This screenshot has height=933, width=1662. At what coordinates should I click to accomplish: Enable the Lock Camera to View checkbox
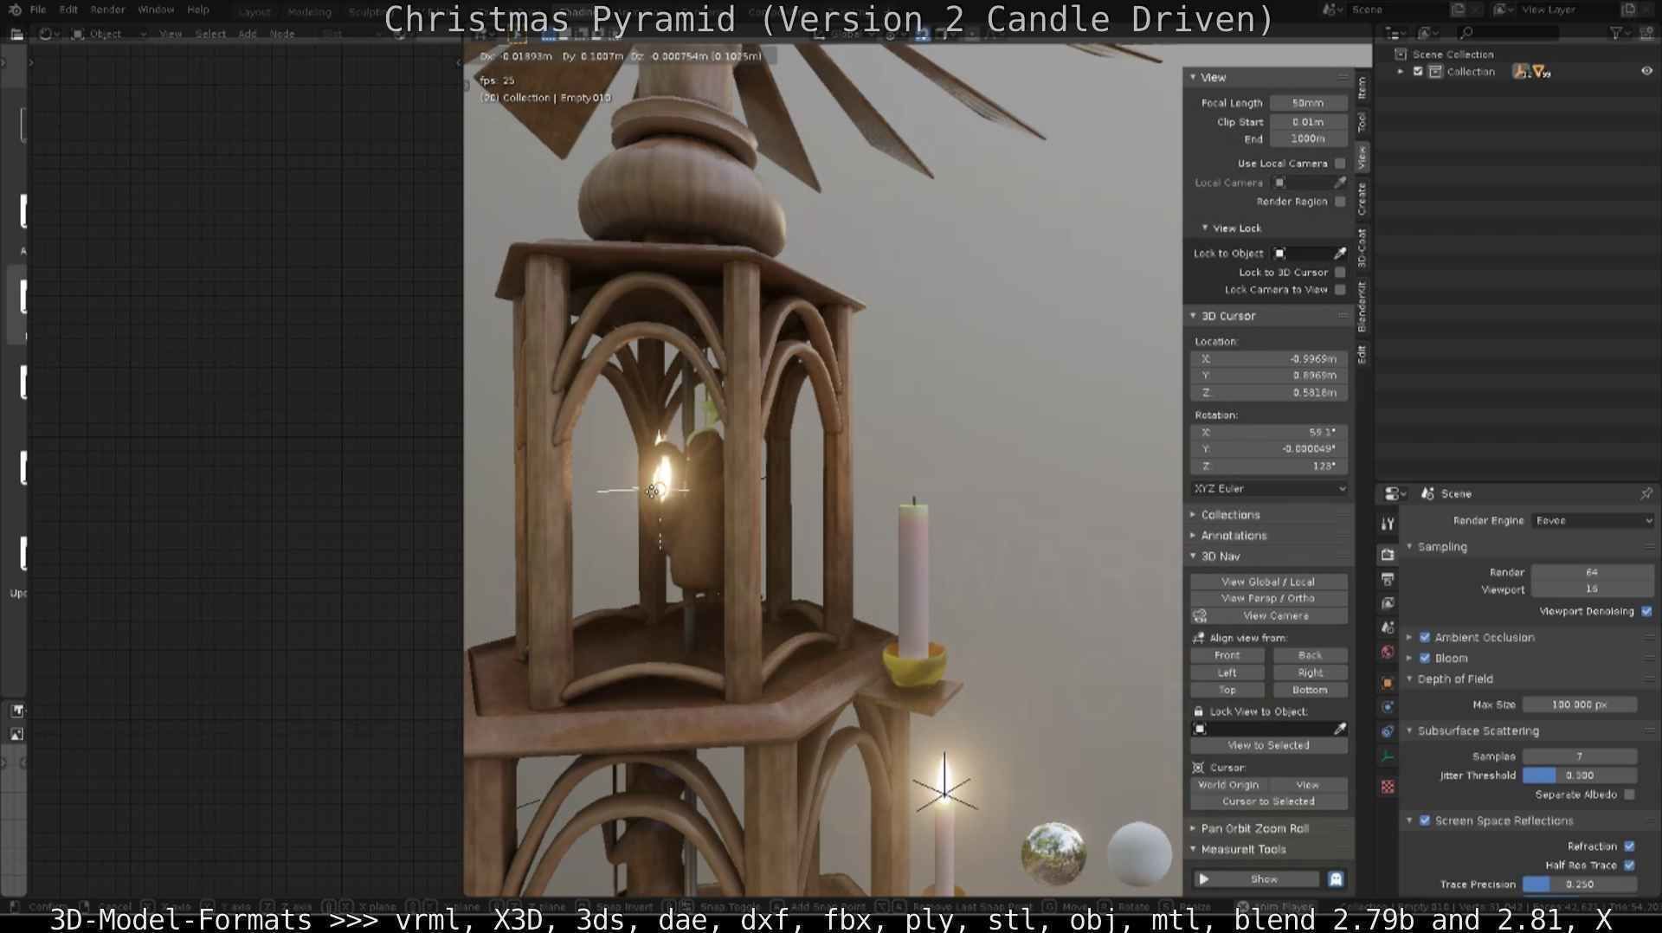tap(1340, 290)
